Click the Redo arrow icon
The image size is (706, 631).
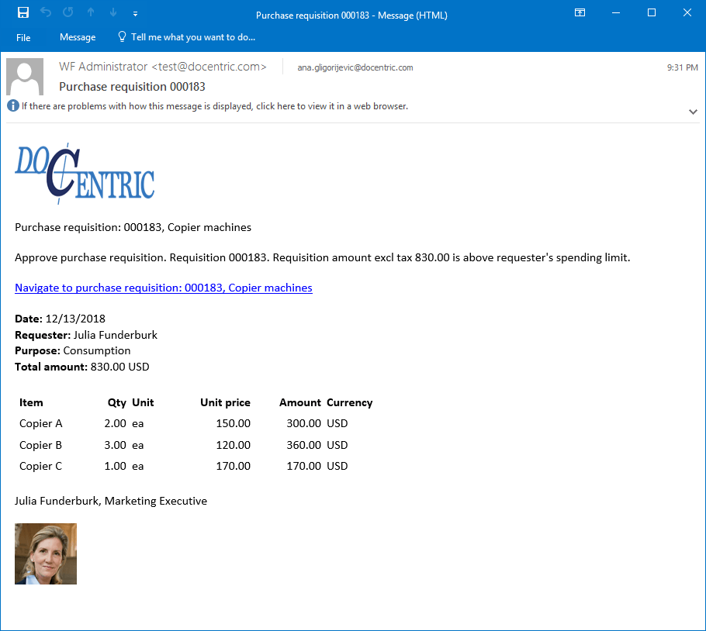(x=68, y=12)
